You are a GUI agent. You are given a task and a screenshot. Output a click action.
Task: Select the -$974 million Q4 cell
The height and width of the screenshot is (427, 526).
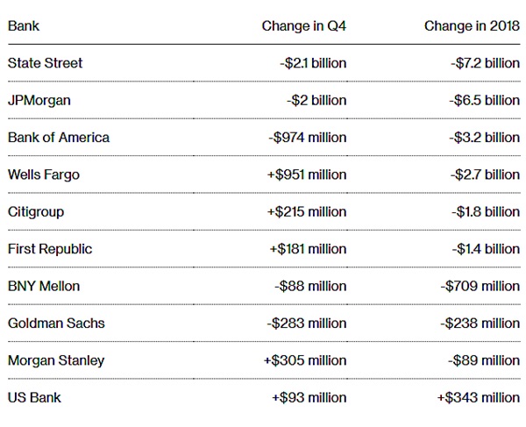(x=308, y=138)
